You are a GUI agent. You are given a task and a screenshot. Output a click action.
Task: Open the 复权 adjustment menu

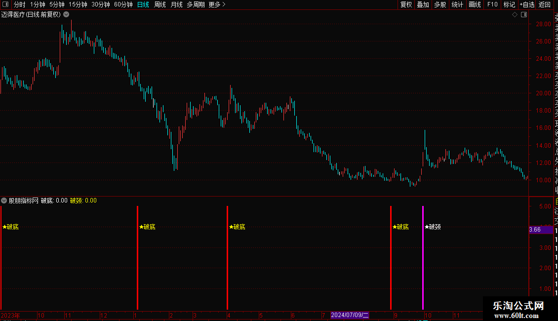(406, 4)
